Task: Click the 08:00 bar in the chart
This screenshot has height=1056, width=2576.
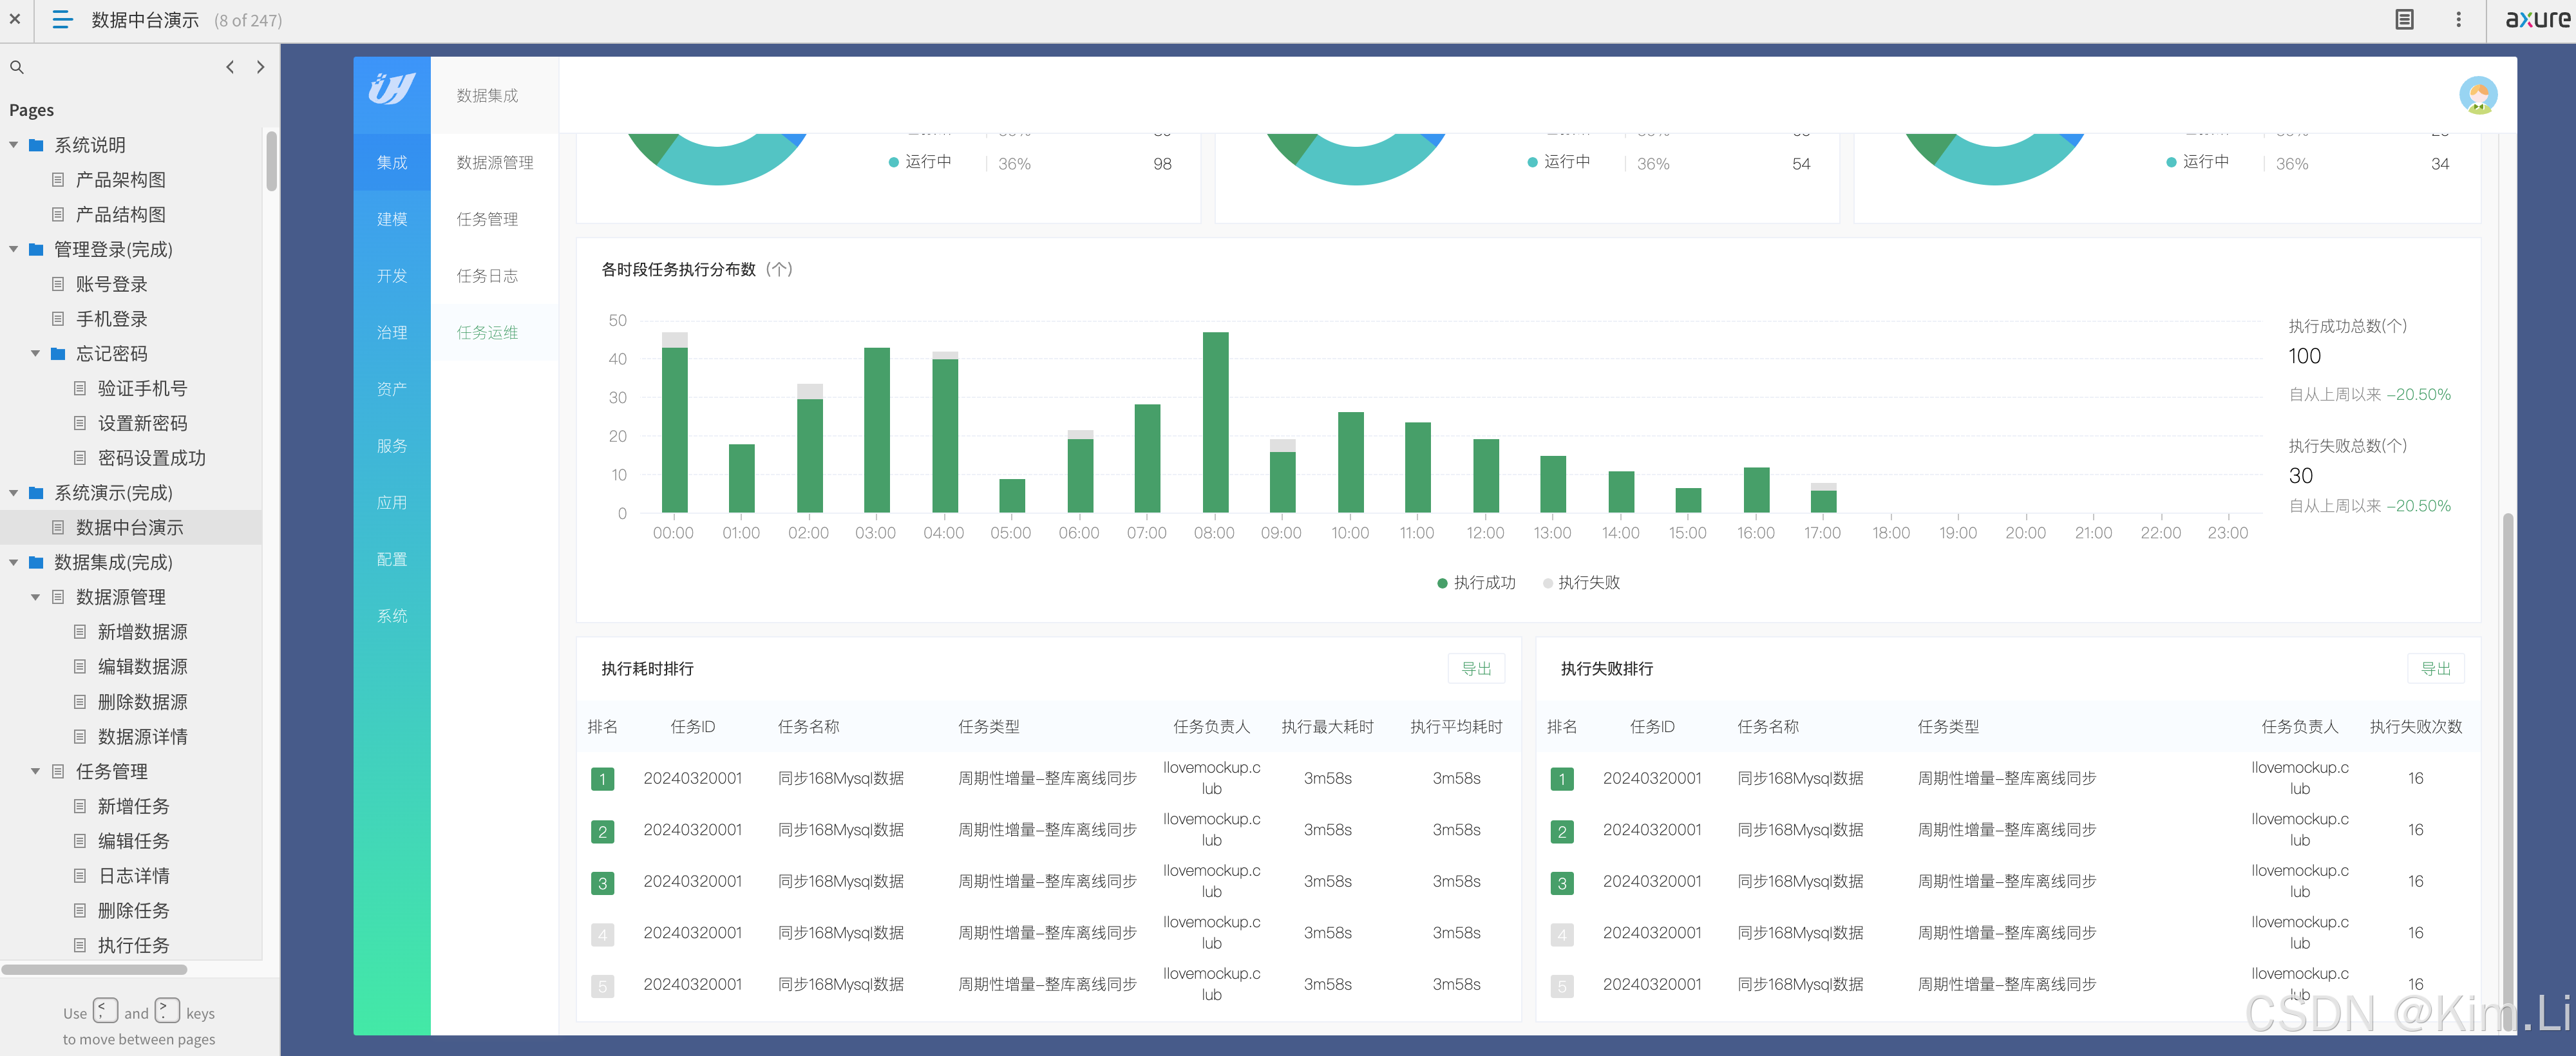Action: coord(1215,422)
